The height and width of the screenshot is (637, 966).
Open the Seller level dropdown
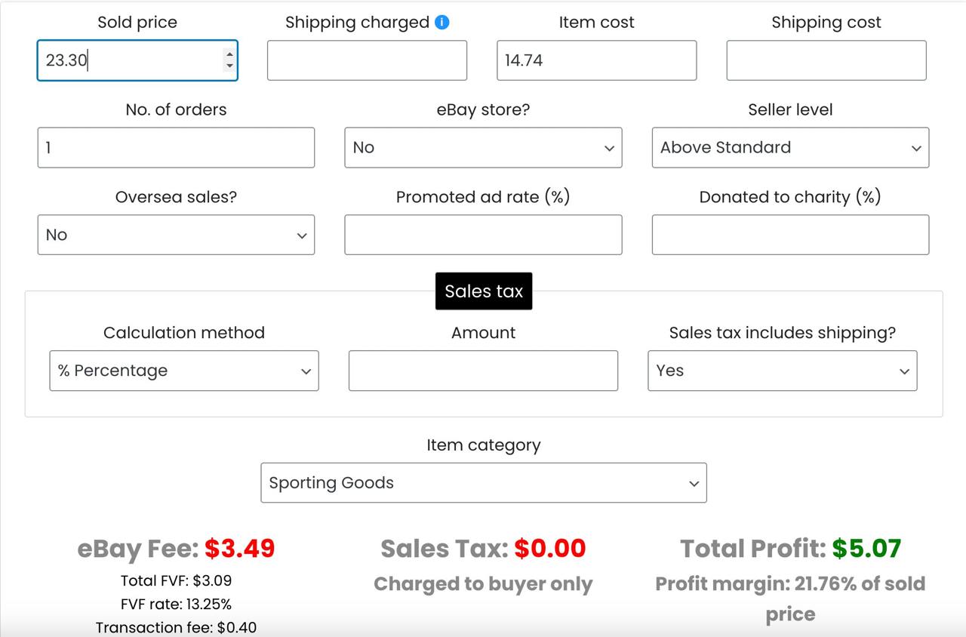tap(790, 147)
